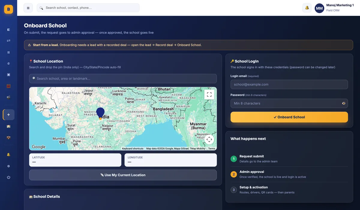Click the Map data ©2026 attribution text
Viewport: 360px width, 210px height.
(x=176, y=149)
